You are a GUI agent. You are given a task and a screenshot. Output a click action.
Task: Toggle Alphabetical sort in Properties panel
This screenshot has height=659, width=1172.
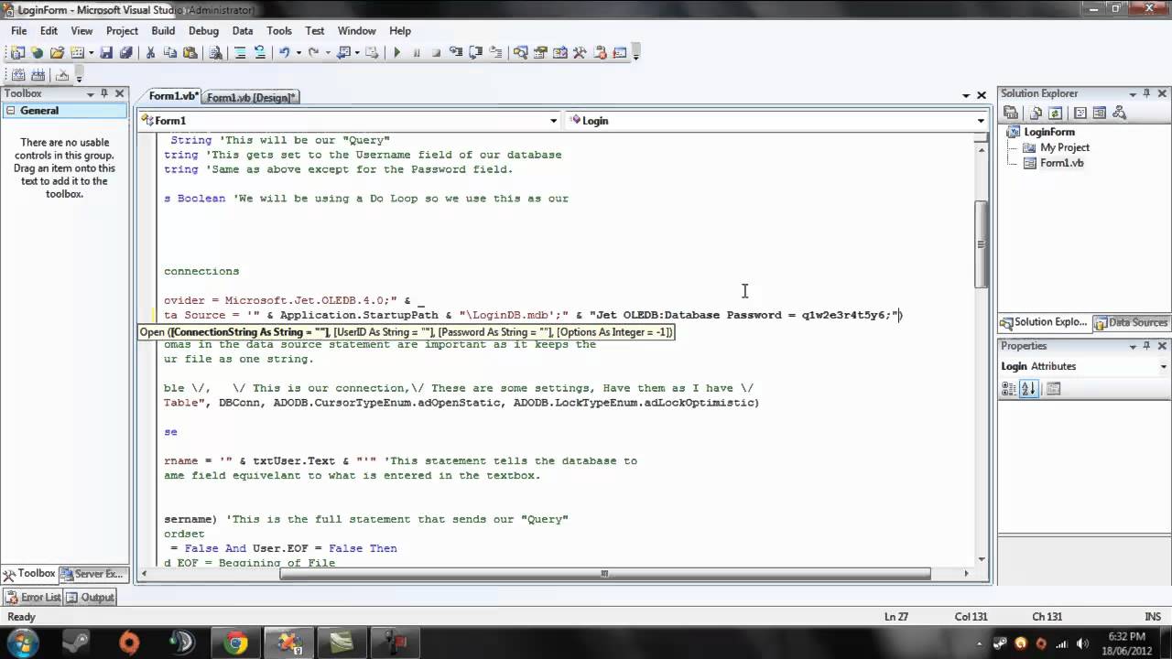coord(1028,388)
